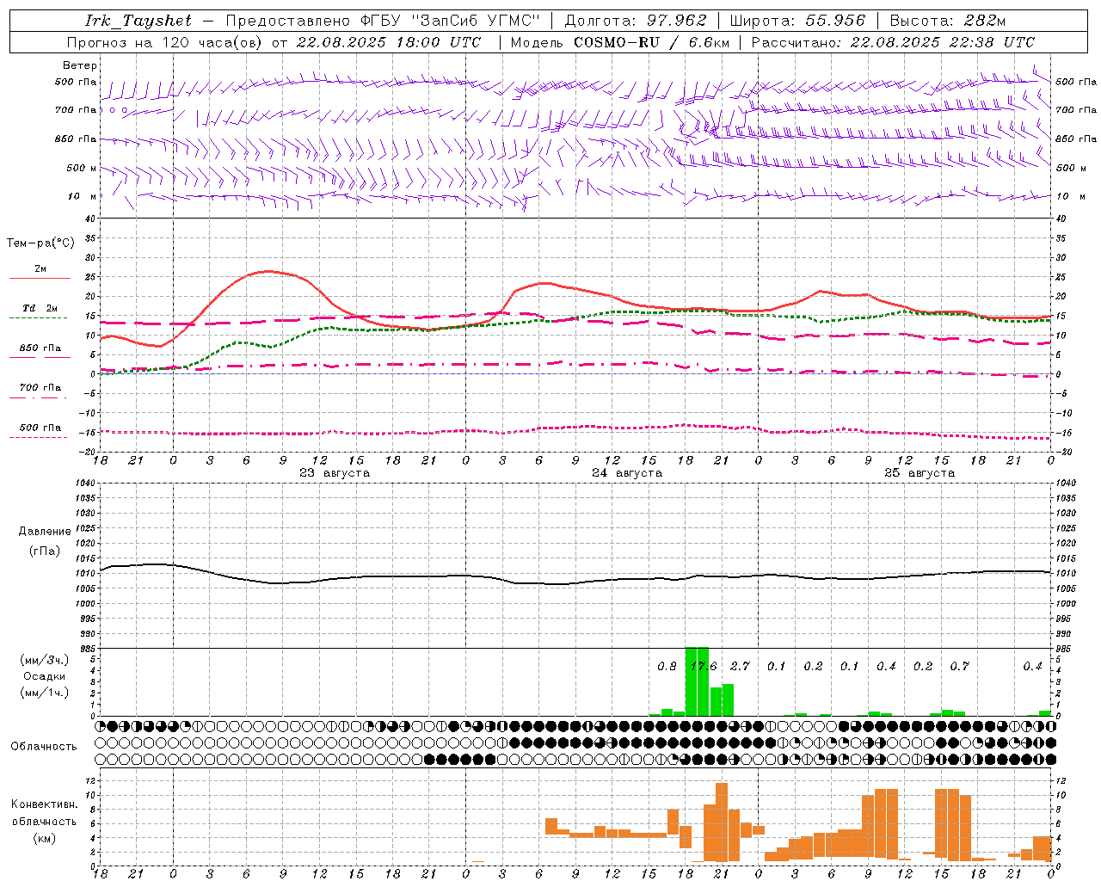Click the station name "Irk_Tayshet"
This screenshot has height=881, width=1101.
pos(138,21)
